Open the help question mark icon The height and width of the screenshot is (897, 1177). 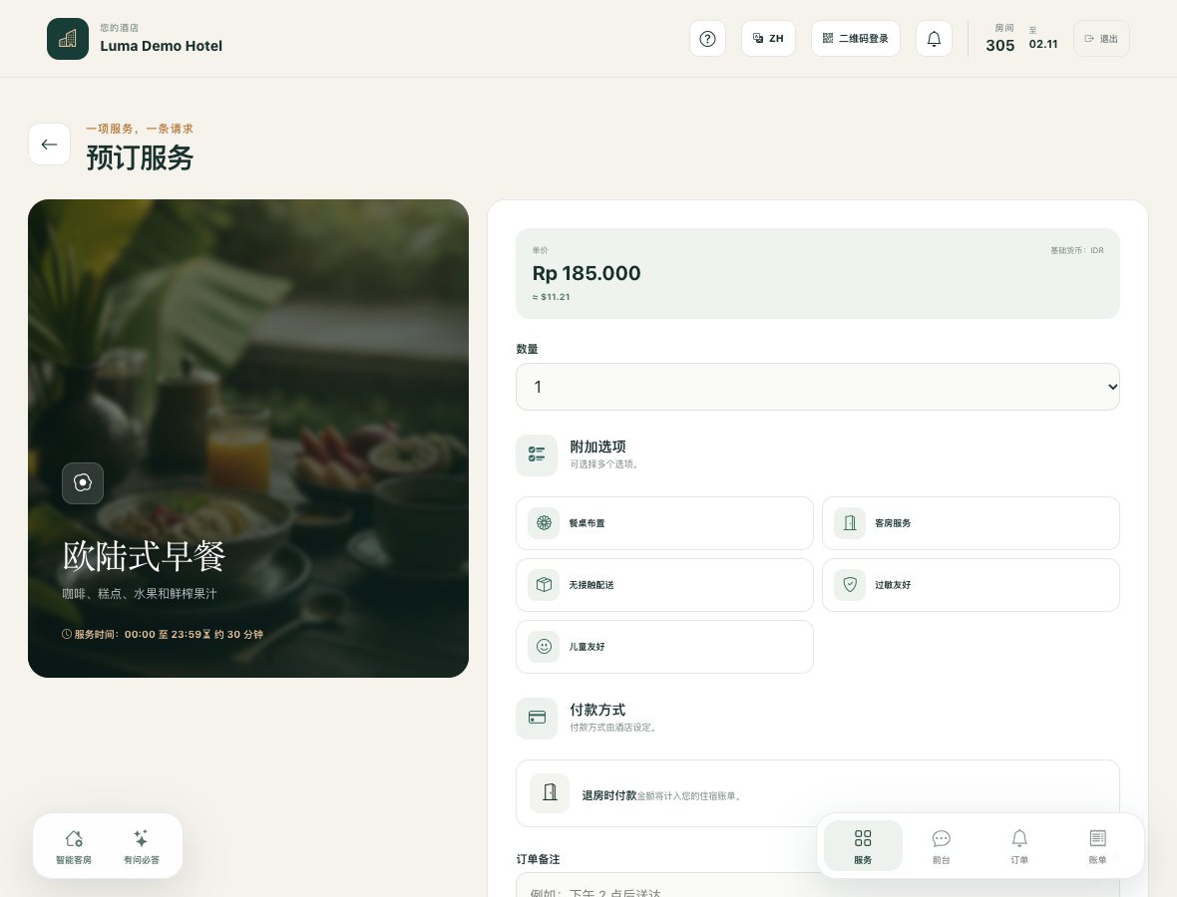coord(707,39)
